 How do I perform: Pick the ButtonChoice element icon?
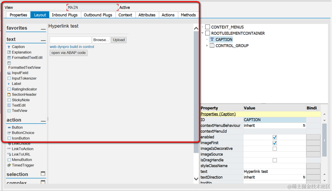coord(9,133)
